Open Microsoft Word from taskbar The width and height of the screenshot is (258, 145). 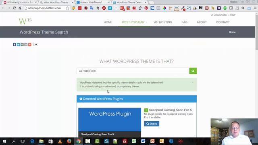click(143, 141)
